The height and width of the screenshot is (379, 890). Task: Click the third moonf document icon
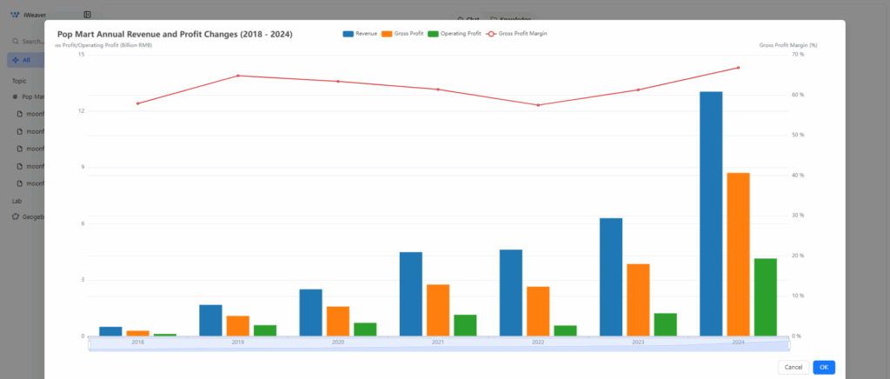click(x=20, y=149)
